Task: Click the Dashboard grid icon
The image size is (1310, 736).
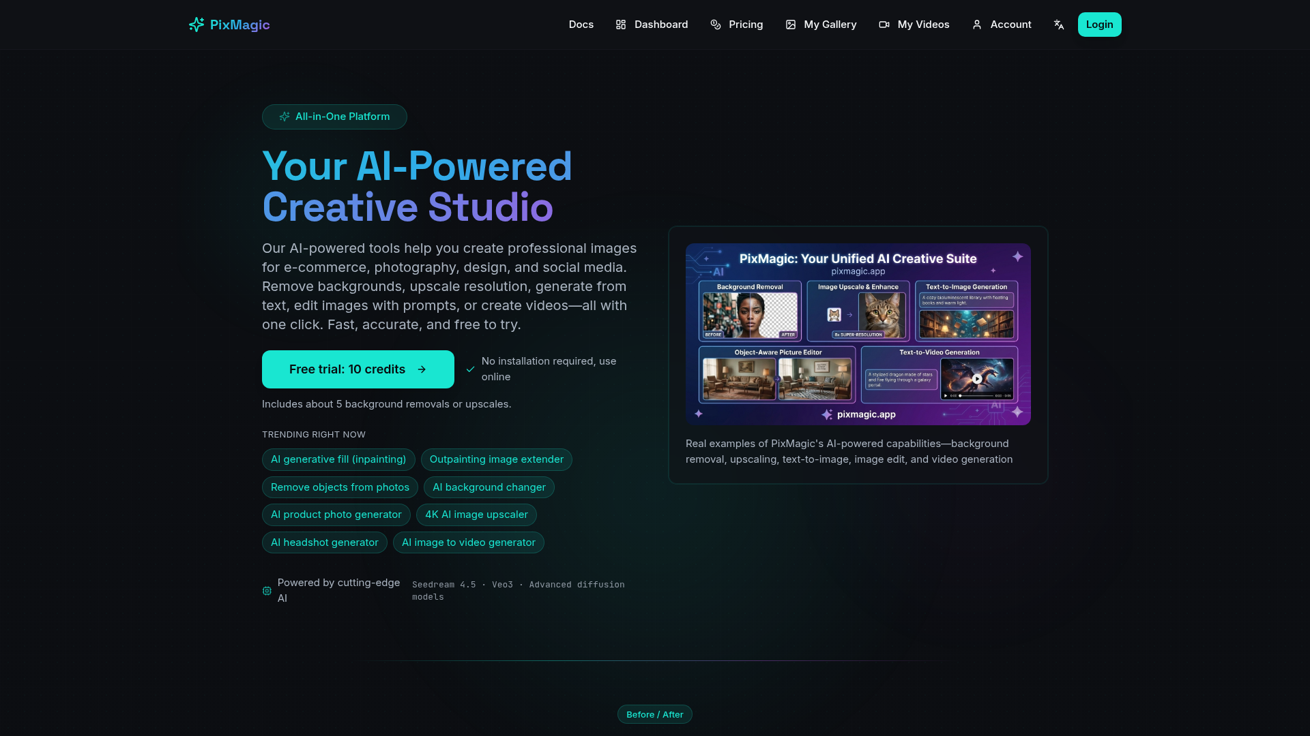Action: [620, 25]
